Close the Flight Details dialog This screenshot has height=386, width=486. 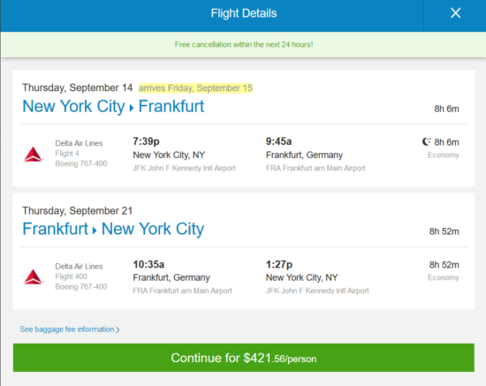click(x=455, y=13)
